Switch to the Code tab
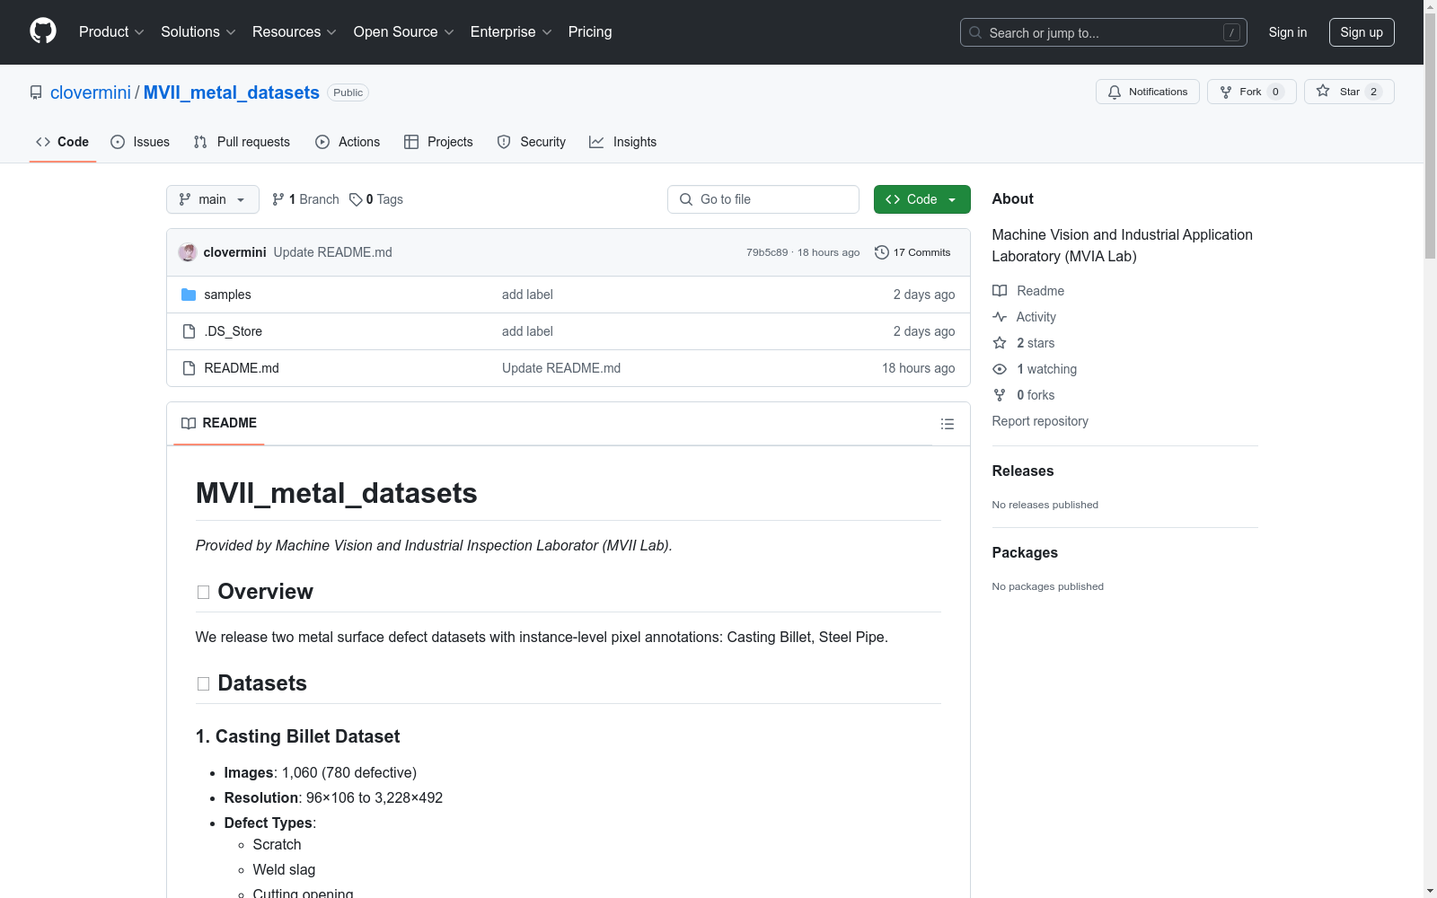Screen dimensions: 1437x898 click(x=62, y=142)
